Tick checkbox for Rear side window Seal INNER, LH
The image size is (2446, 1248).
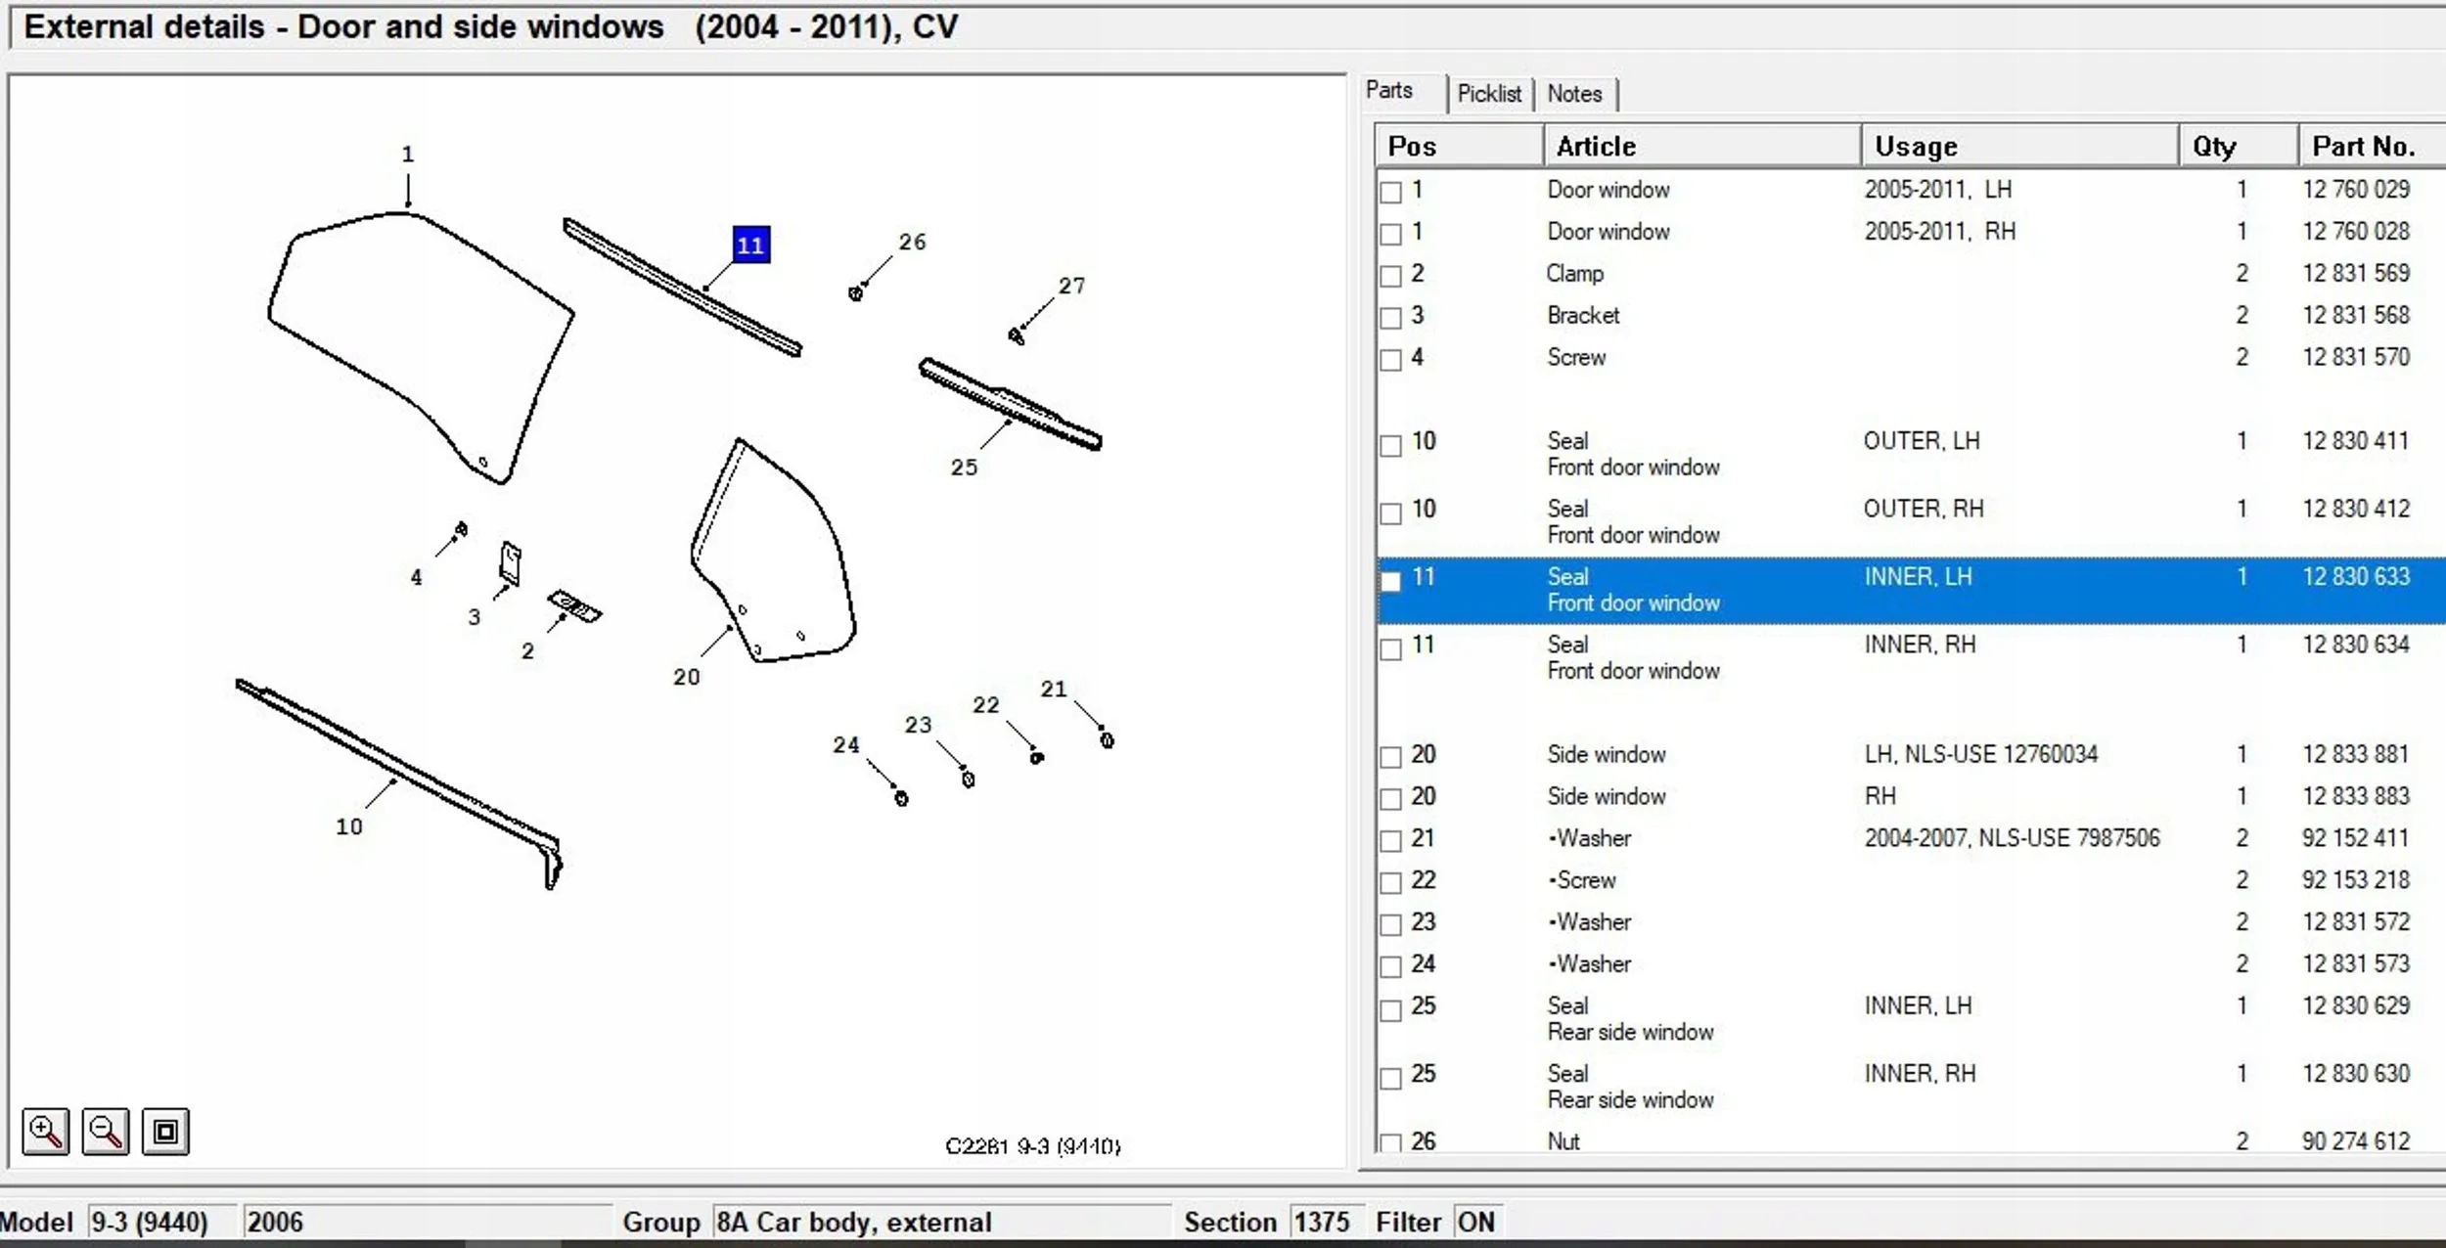pyautogui.click(x=1390, y=1010)
